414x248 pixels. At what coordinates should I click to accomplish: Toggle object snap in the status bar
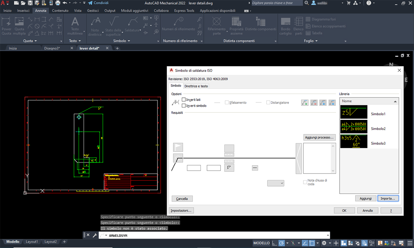(x=312, y=243)
